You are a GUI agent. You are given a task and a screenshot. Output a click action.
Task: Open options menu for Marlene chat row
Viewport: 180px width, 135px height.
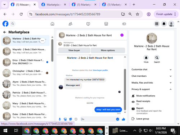(42, 41)
